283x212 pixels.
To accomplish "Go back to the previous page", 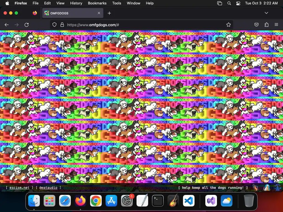I will (x=7, y=25).
